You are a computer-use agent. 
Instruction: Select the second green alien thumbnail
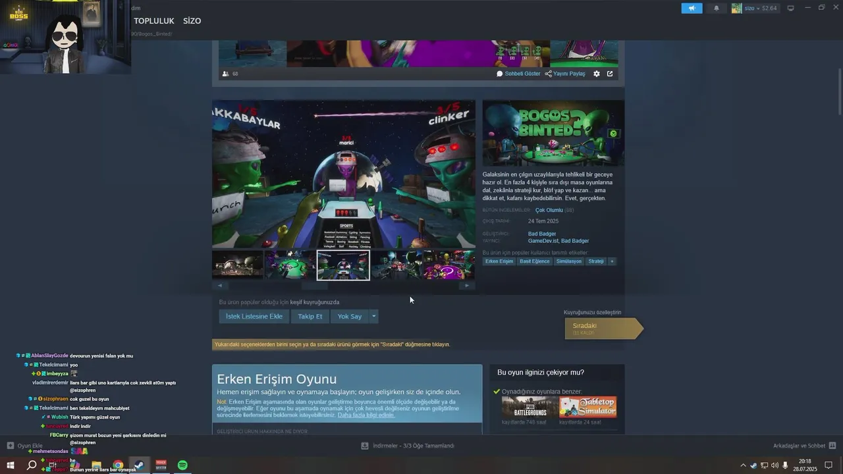[x=290, y=265]
